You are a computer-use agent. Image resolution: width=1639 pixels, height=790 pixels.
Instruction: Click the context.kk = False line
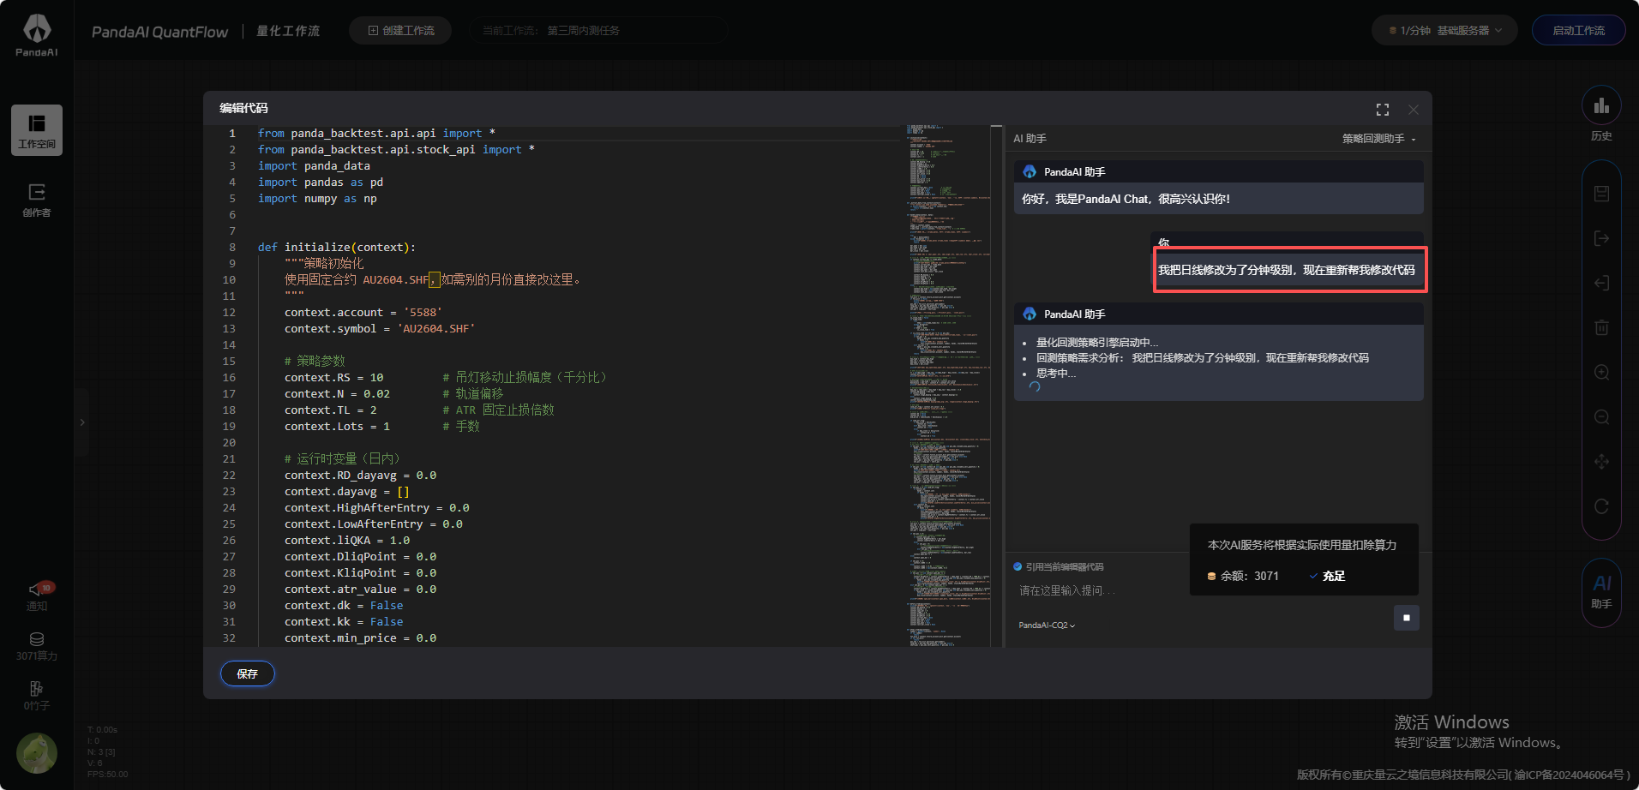coord(344,622)
